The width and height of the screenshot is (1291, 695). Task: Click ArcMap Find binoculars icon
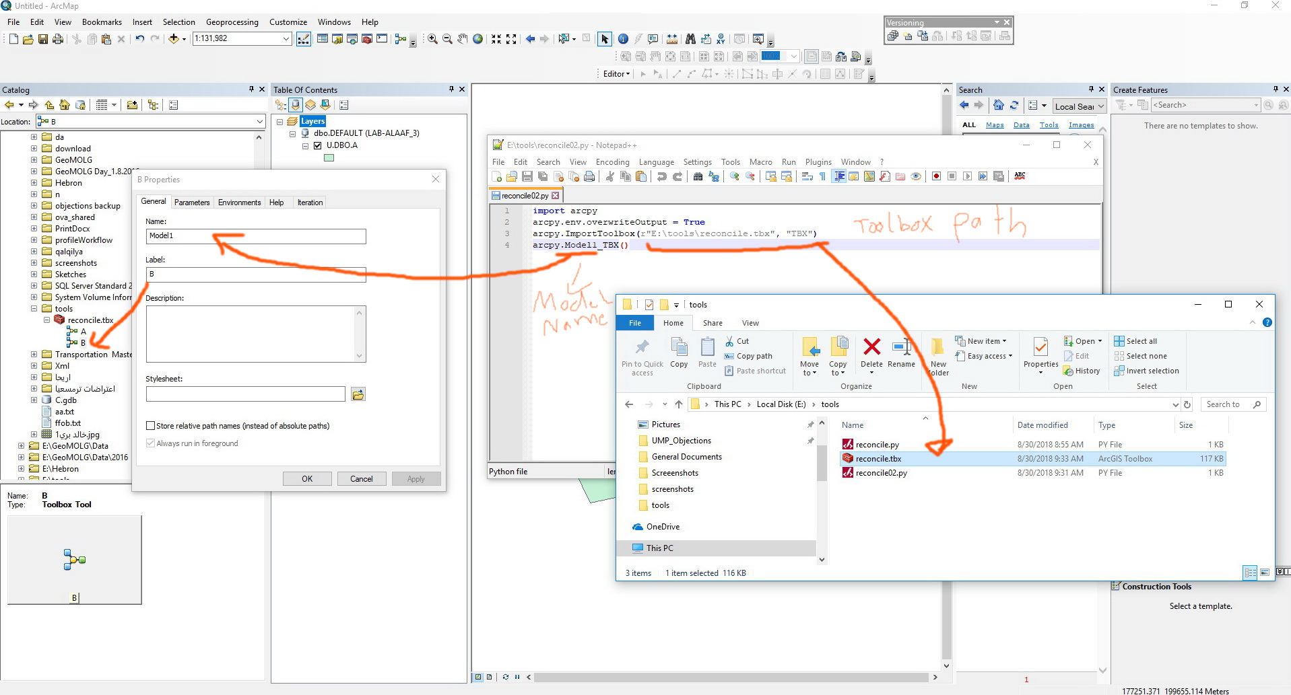690,39
